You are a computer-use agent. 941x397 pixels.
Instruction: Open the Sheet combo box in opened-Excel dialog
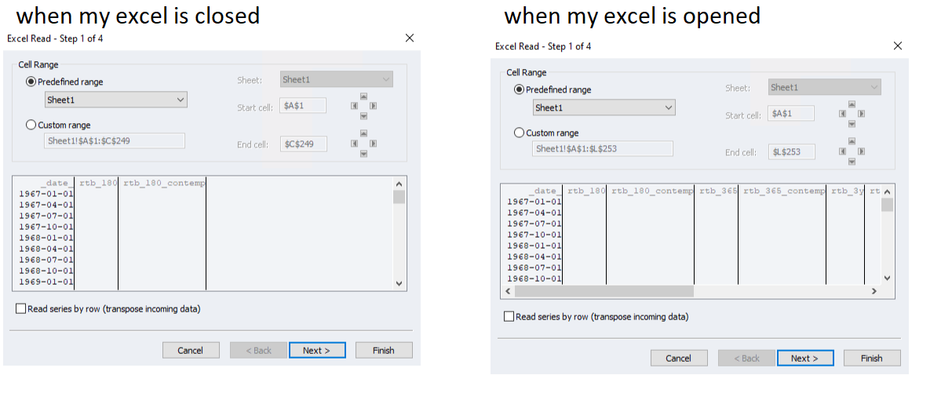coord(825,87)
